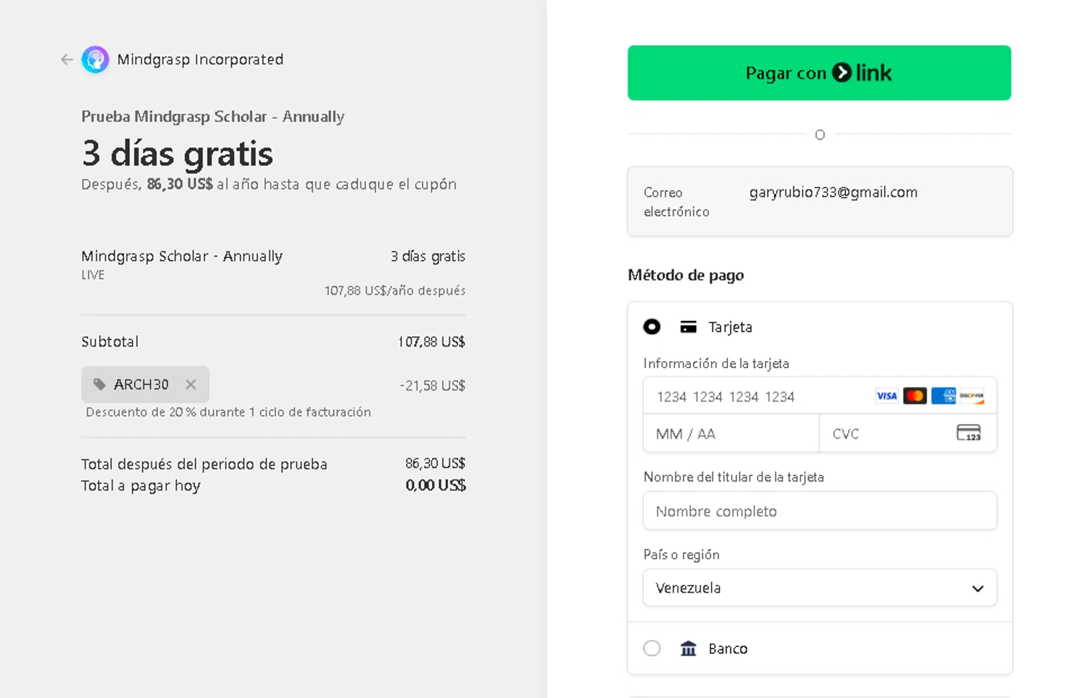Remove the ARCH30 coupon
Viewport: 1075px width, 698px height.
(191, 384)
